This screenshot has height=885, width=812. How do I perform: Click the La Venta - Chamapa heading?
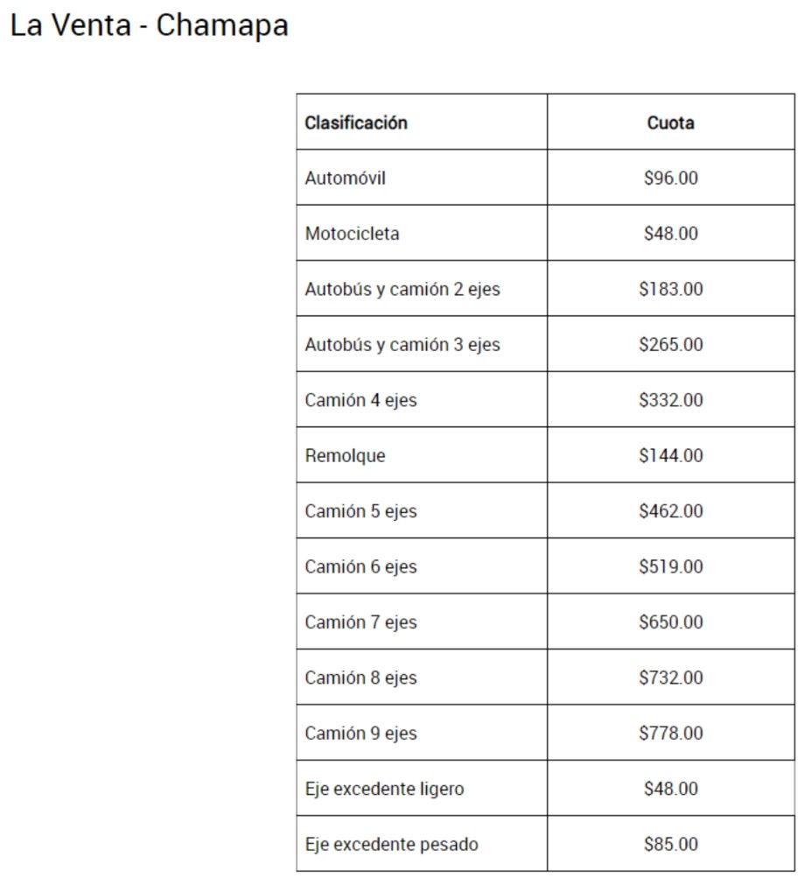[149, 25]
